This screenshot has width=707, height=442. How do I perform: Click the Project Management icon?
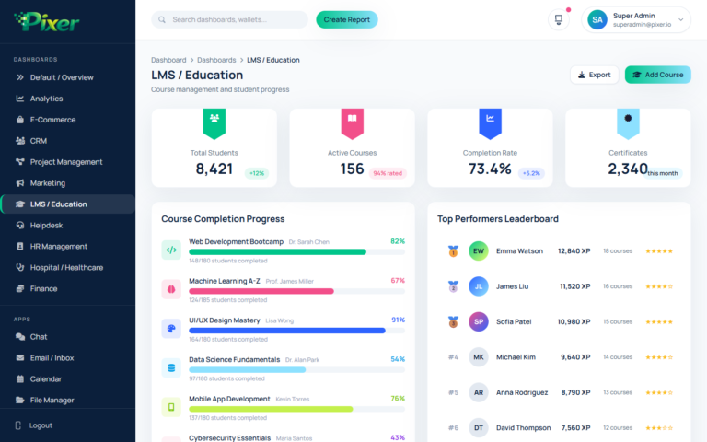point(20,162)
